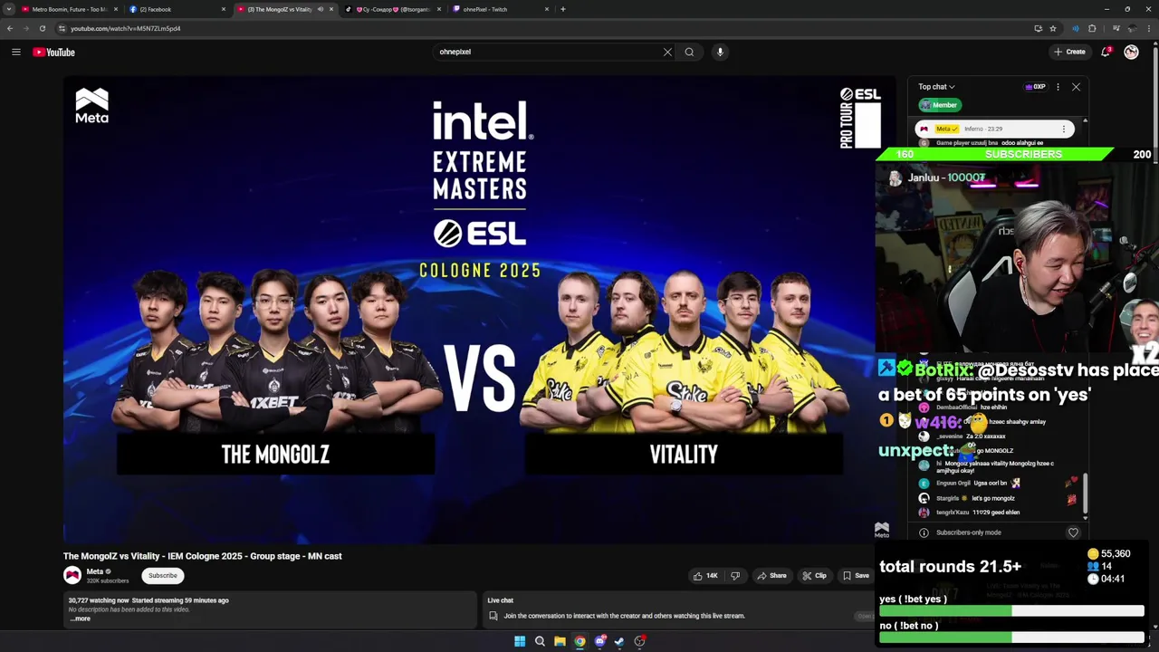Share the video
The height and width of the screenshot is (652, 1159).
click(x=771, y=575)
